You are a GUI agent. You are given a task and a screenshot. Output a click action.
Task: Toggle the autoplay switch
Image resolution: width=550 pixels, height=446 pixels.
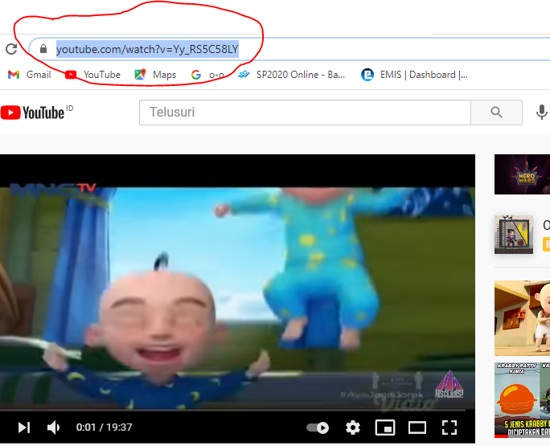click(x=318, y=428)
